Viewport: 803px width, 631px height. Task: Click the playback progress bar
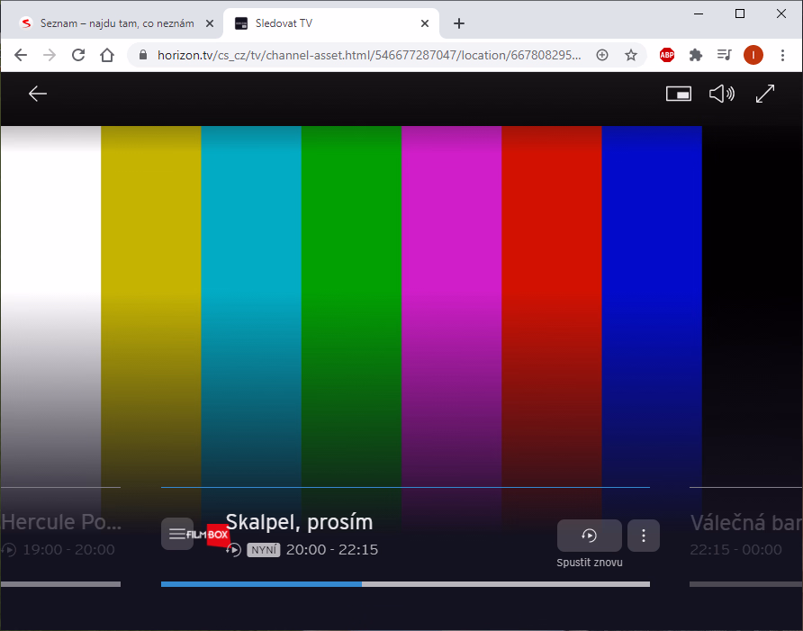[x=405, y=584]
